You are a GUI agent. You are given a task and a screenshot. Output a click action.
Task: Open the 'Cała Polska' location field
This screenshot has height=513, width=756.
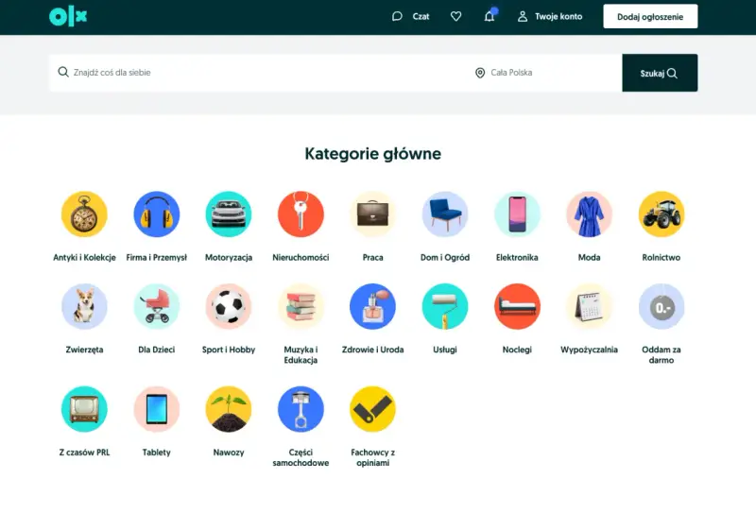[545, 73]
